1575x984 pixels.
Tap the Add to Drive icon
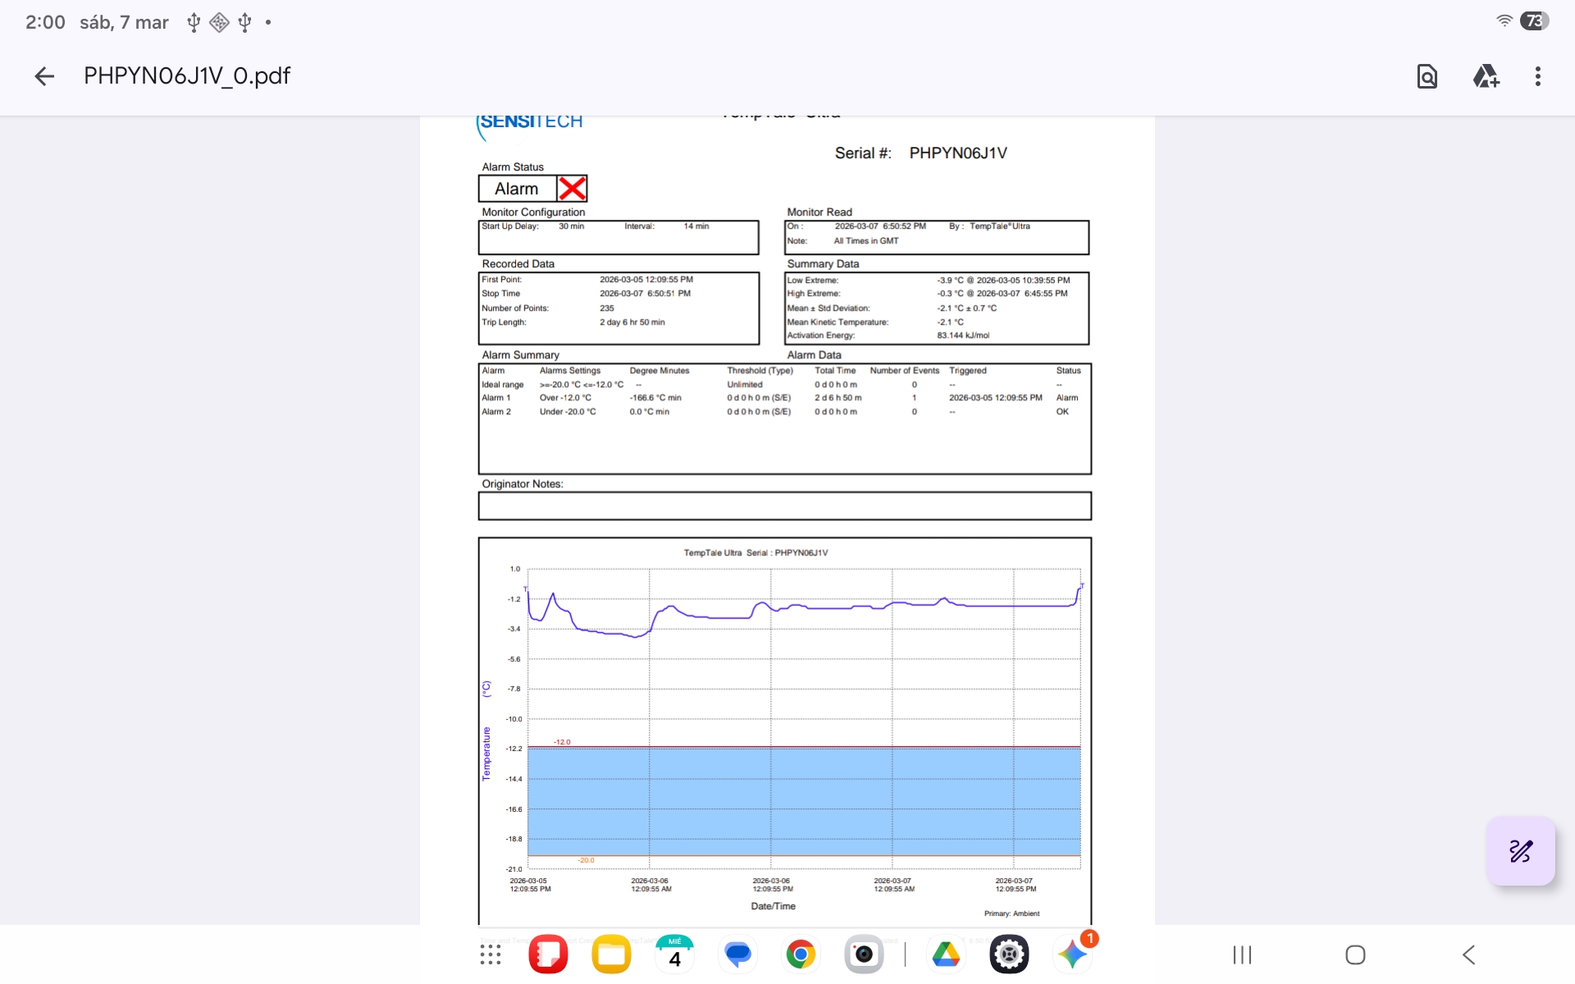click(x=1486, y=76)
